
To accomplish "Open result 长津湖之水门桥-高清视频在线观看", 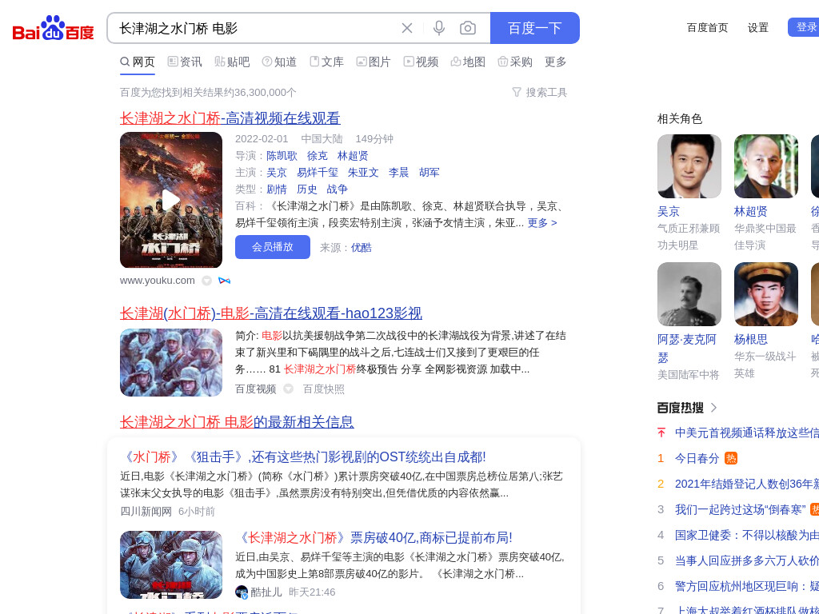I will point(230,118).
